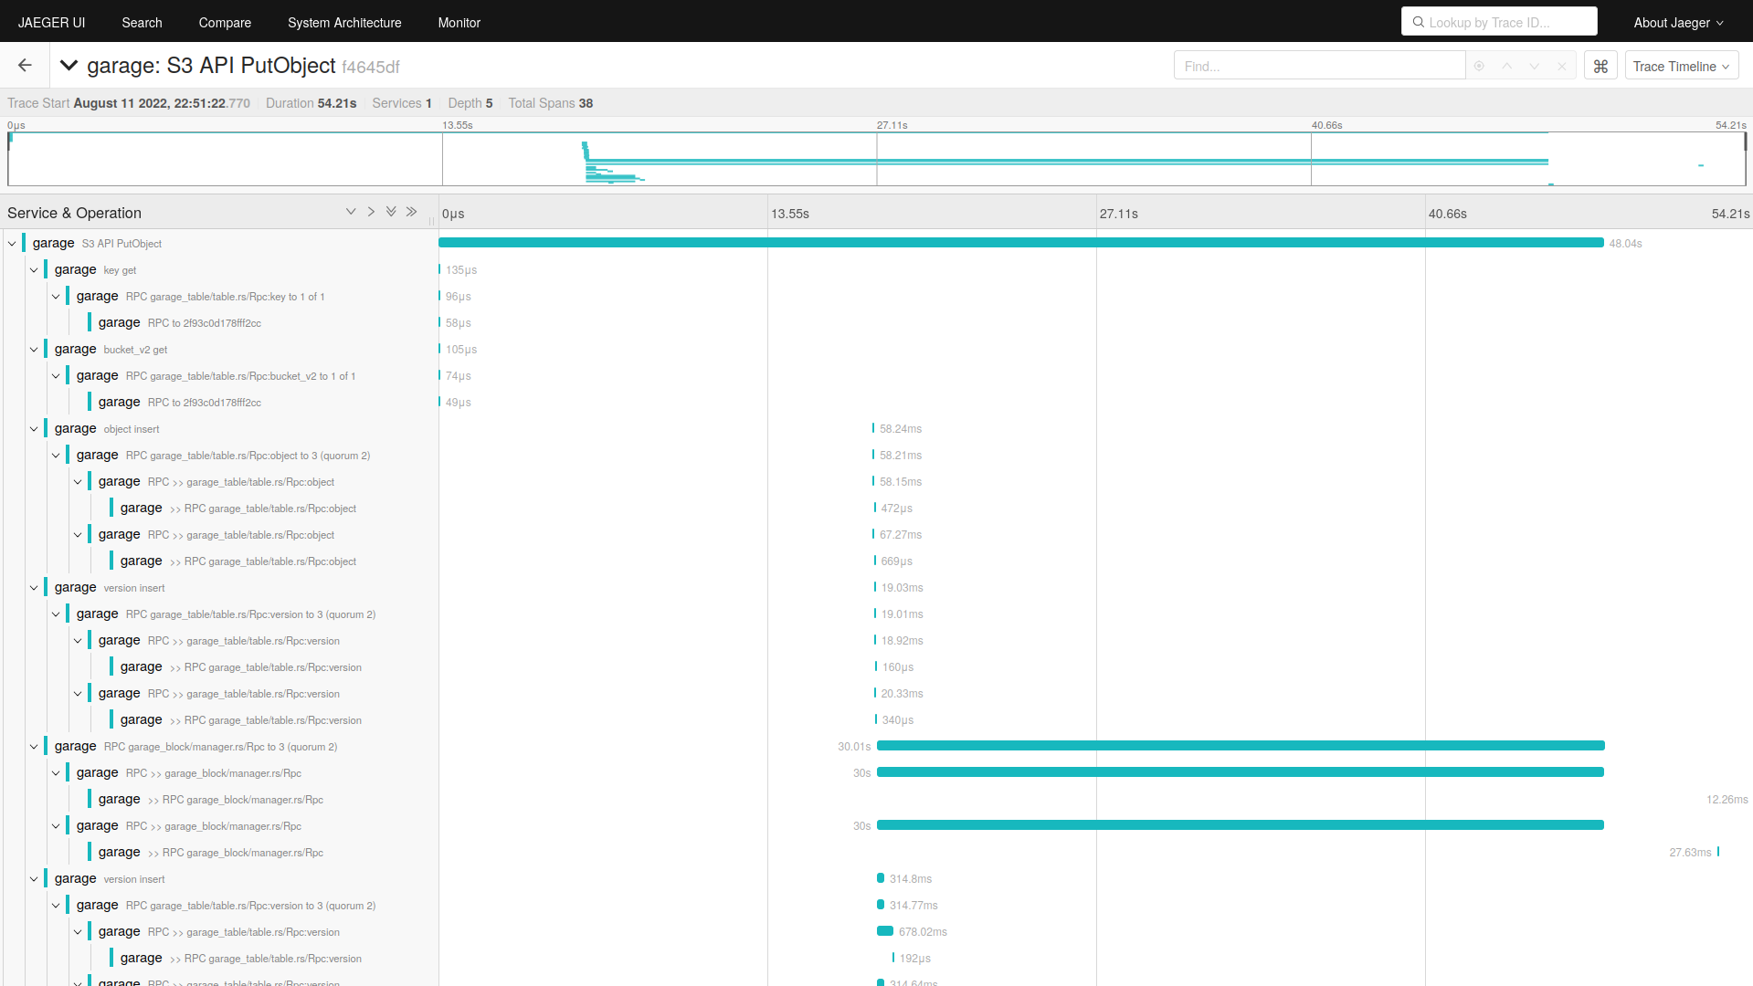Click the trace minimap overview graph
This screenshot has width=1753, height=986.
pos(877,159)
